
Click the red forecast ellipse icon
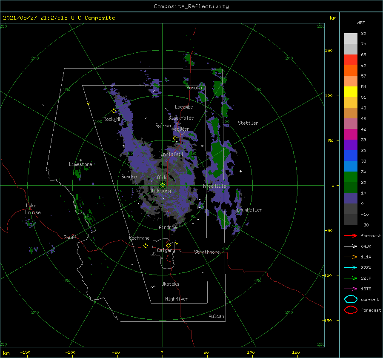click(351, 310)
